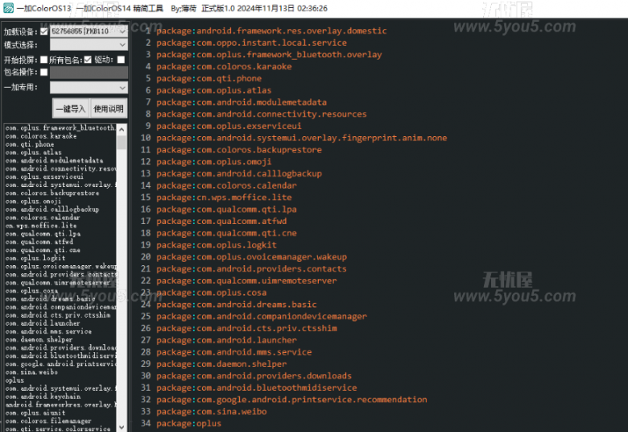Open 使用说明 button
Viewport: 628px width, 432px height.
pyautogui.click(x=109, y=109)
